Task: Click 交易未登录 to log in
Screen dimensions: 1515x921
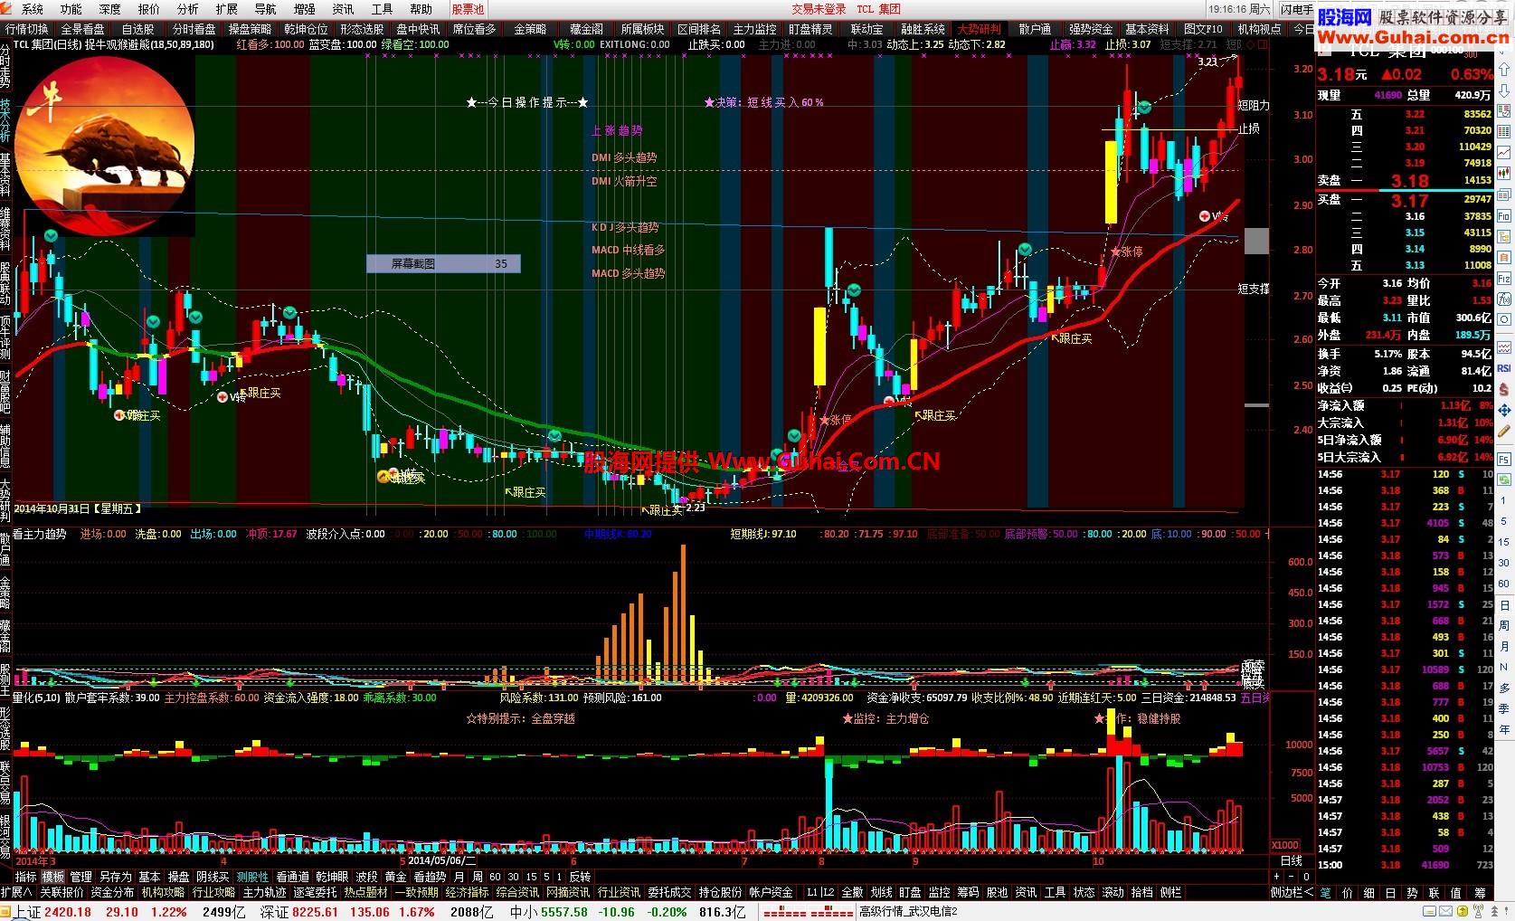Action: click(x=819, y=9)
